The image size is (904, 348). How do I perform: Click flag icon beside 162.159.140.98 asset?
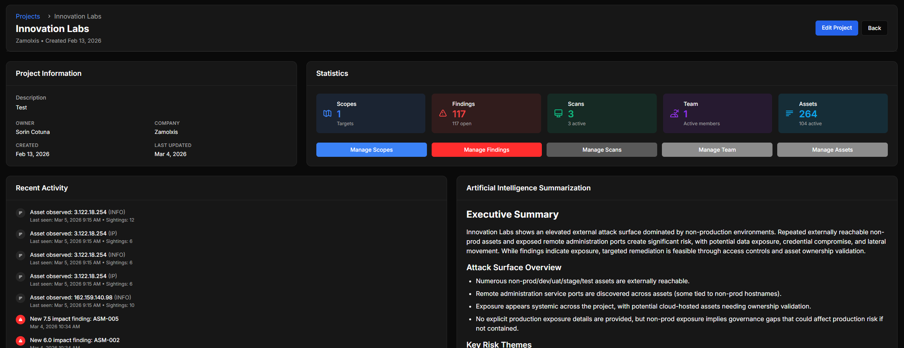tap(21, 298)
